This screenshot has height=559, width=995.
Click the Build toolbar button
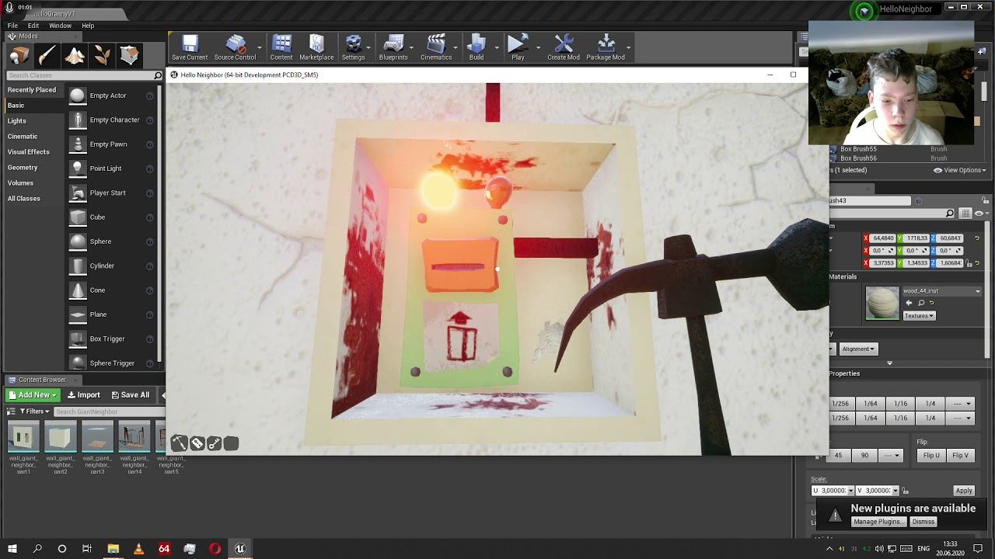coord(477,47)
